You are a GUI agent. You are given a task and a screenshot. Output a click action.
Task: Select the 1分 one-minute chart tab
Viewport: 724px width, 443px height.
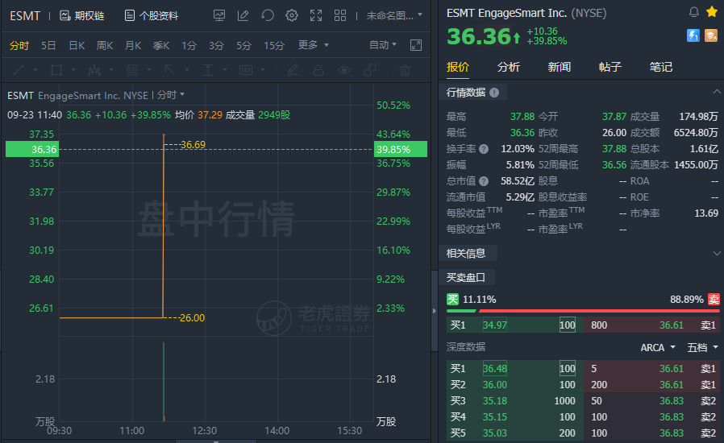pos(189,46)
